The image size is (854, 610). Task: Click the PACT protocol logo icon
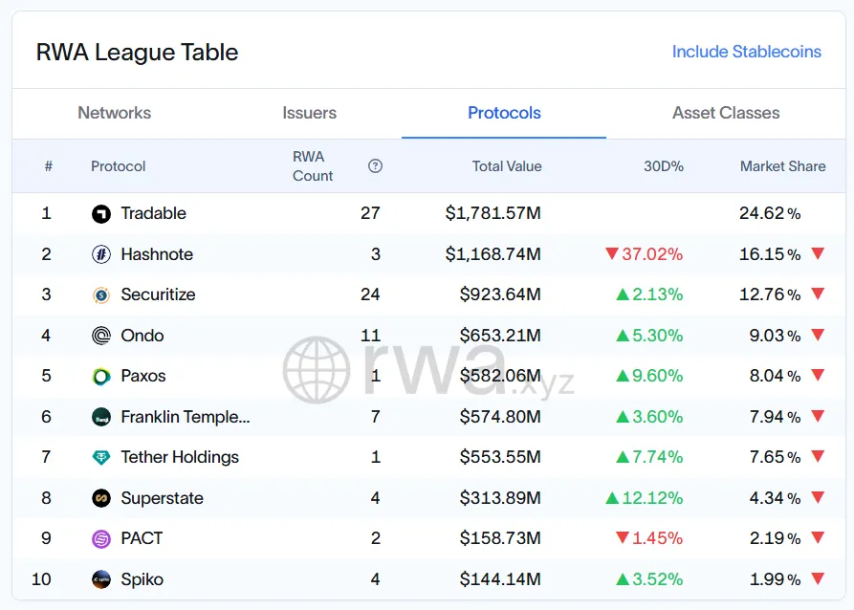point(101,539)
